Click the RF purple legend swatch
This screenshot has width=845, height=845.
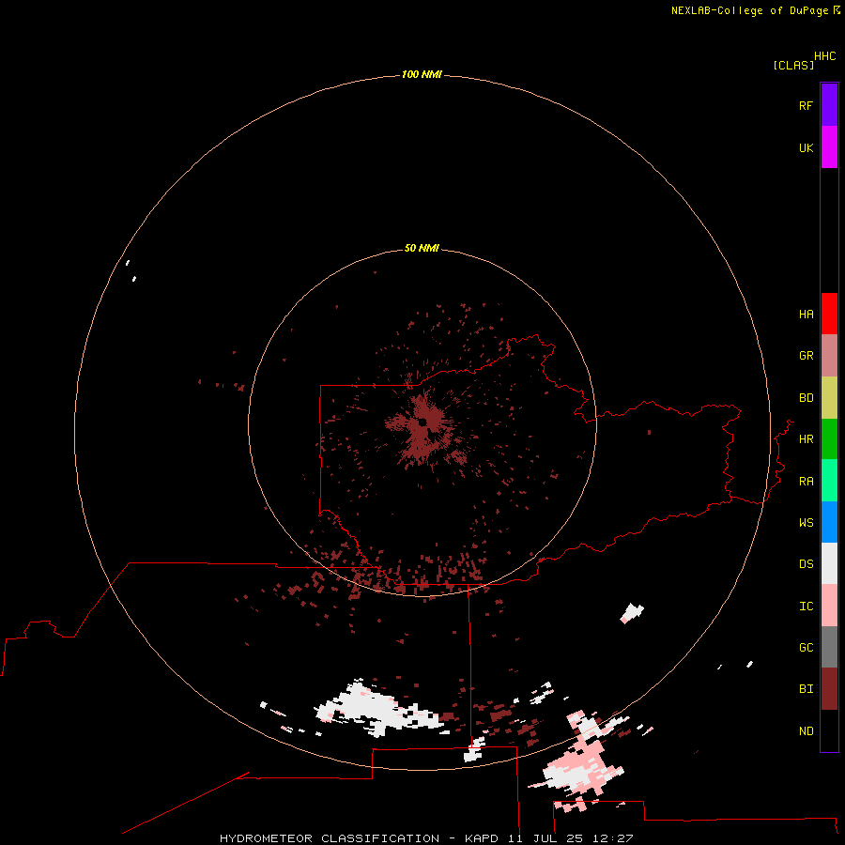[829, 105]
